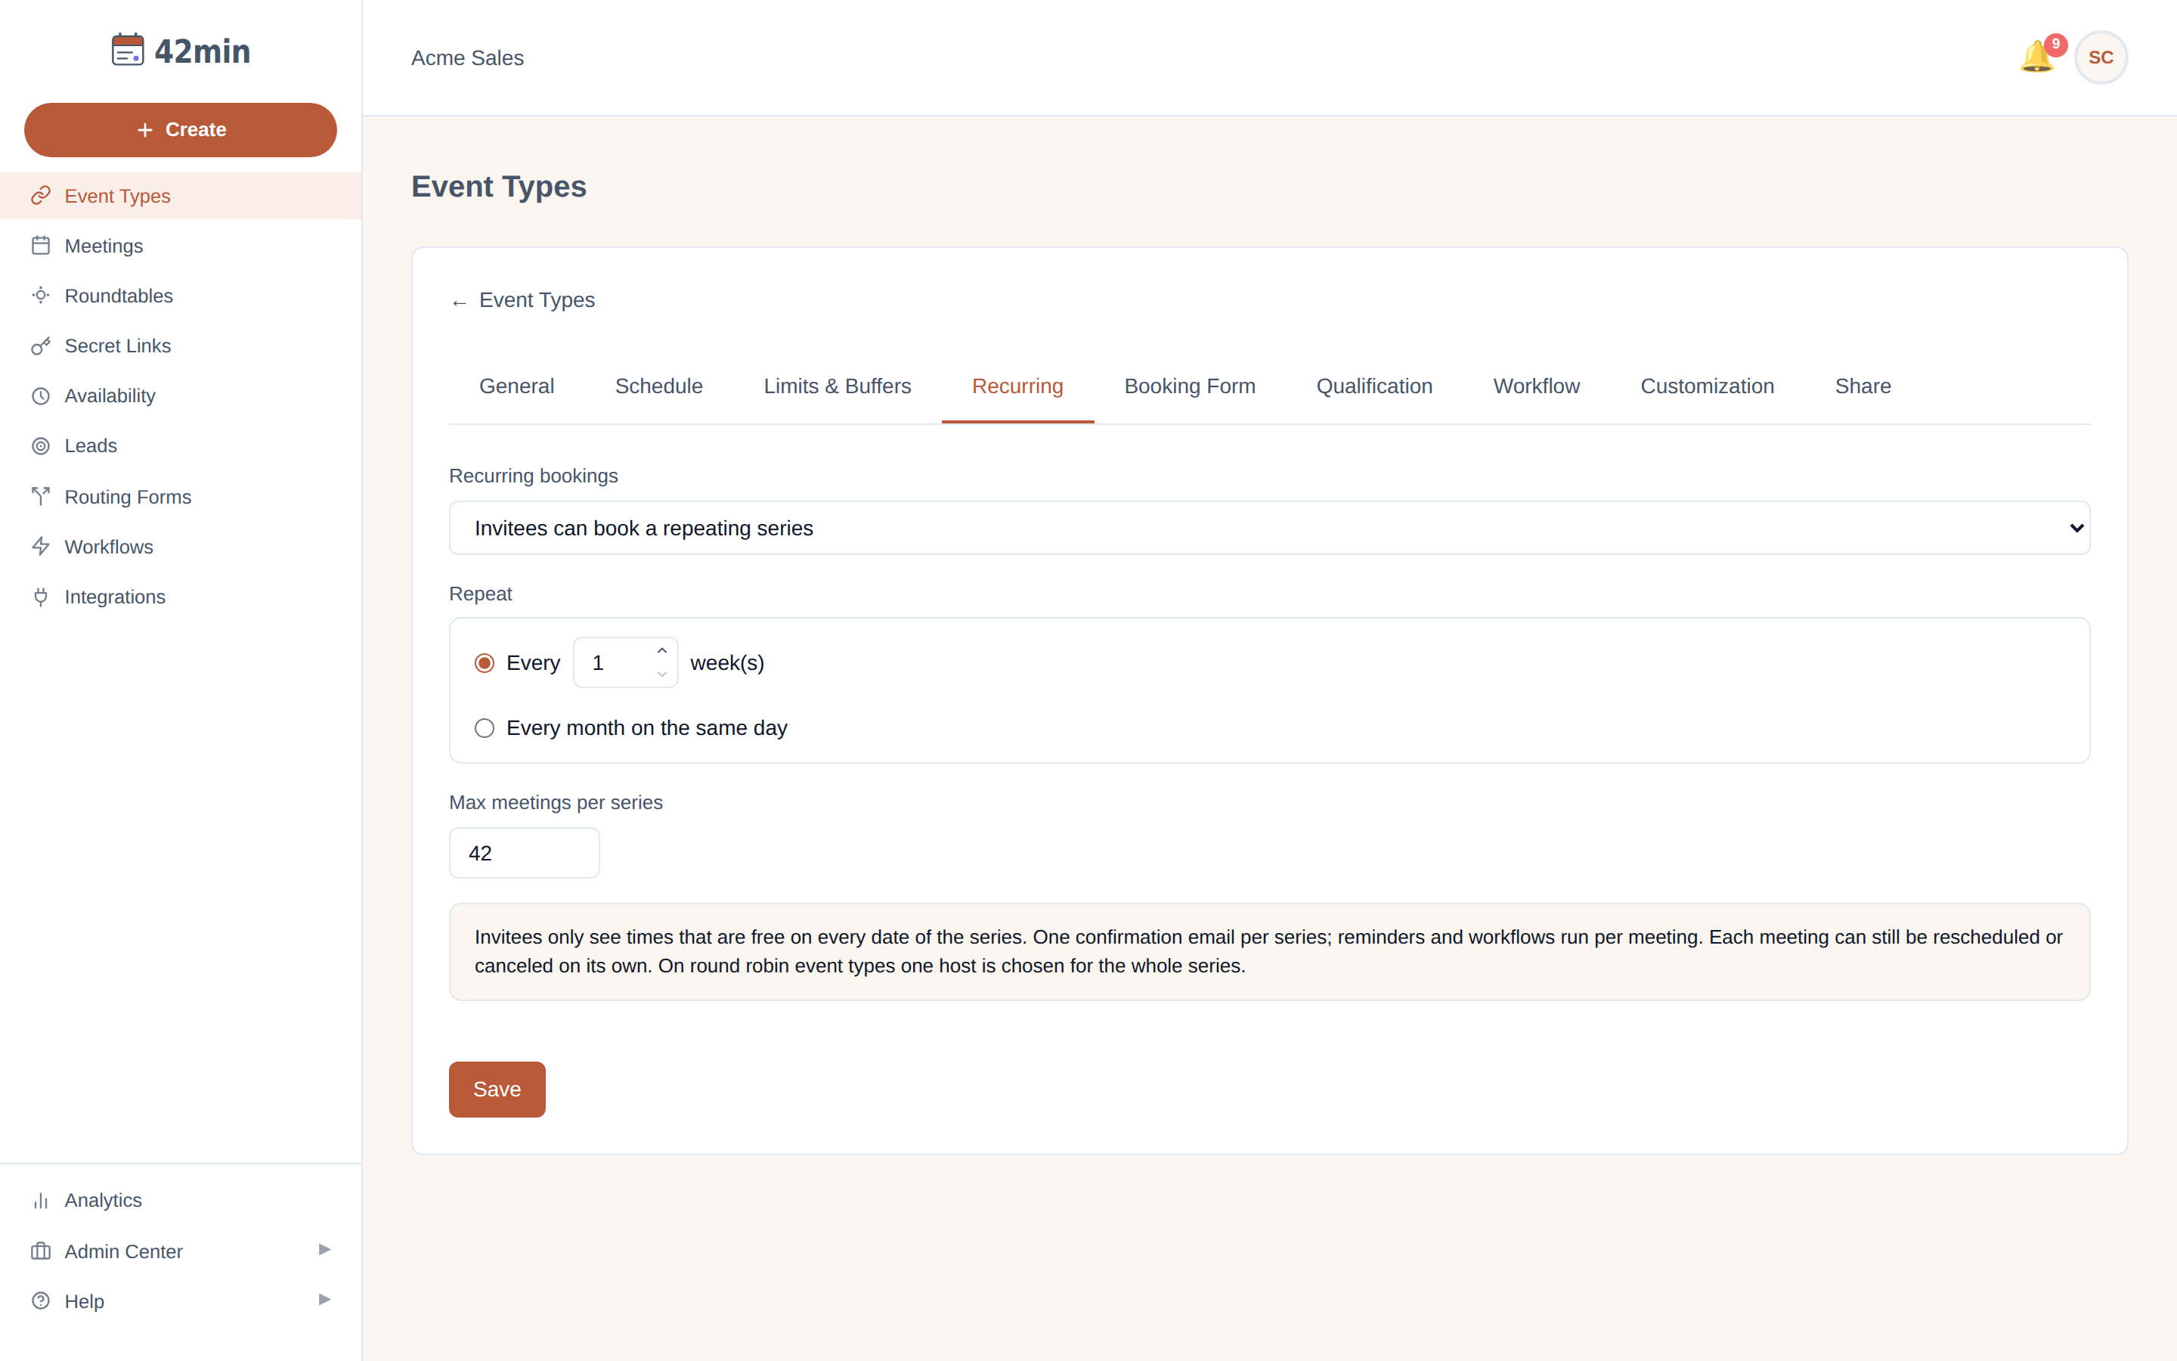Click the back arrow to Event Types
Viewport: 2177px width, 1361px height.
click(459, 302)
